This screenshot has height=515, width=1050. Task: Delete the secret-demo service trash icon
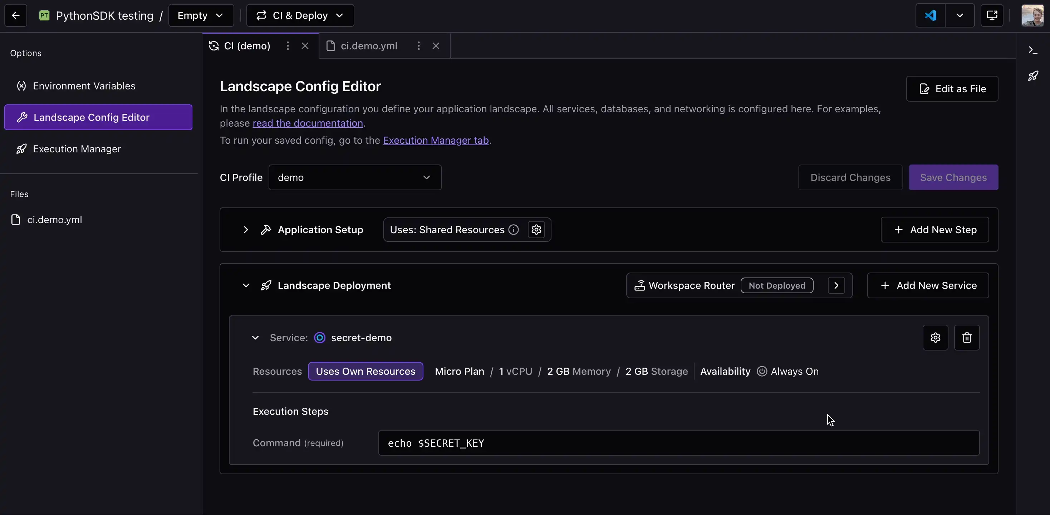pyautogui.click(x=966, y=338)
